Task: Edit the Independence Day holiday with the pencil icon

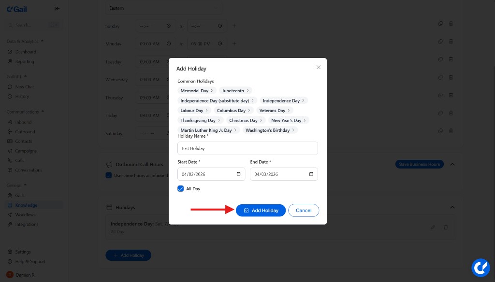Action: (433, 227)
